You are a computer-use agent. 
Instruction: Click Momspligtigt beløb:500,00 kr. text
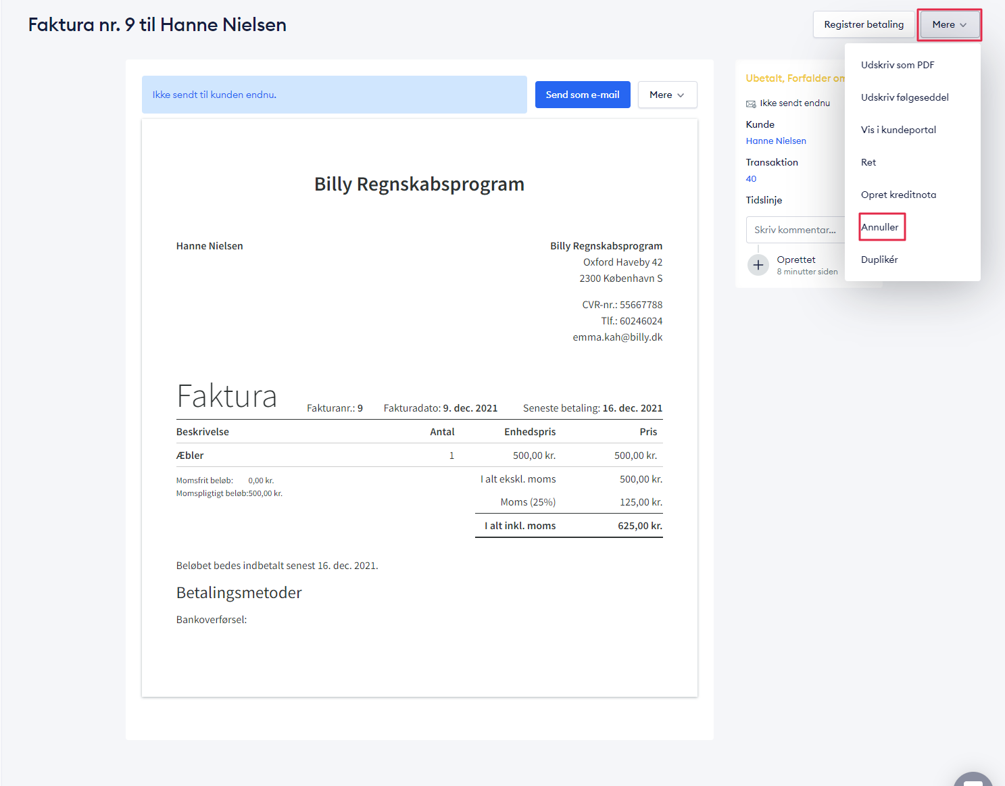click(x=229, y=493)
